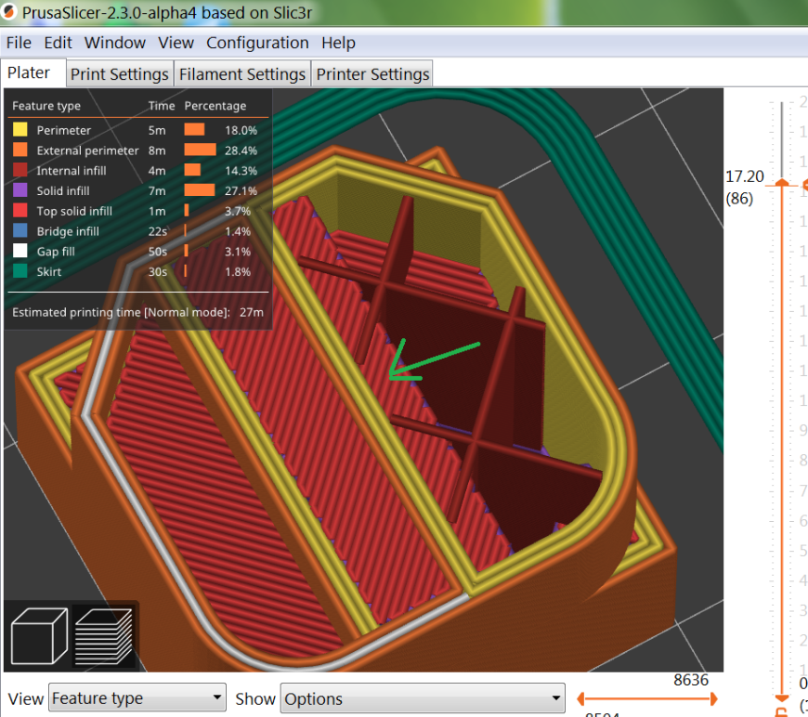Click the PrusaSlicer app logo icon
The height and width of the screenshot is (717, 808).
point(8,11)
